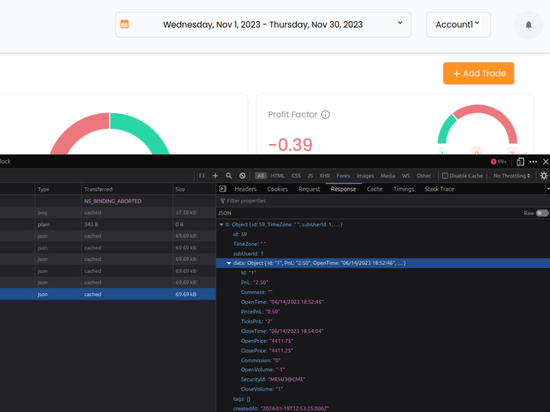Click the createdAt timestamp property
This screenshot has width=550, height=412.
[280, 409]
